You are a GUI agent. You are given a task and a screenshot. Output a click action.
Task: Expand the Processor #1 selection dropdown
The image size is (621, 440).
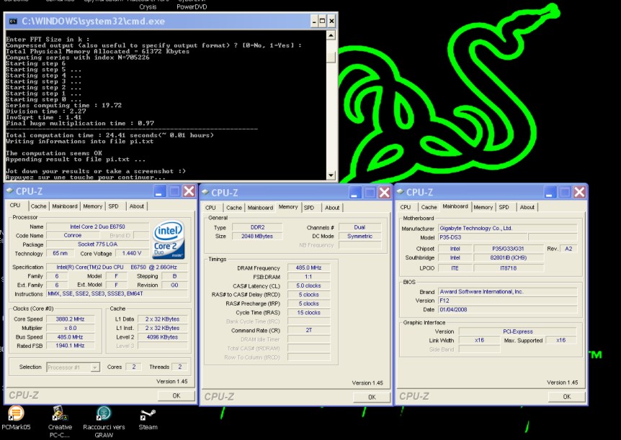95,367
